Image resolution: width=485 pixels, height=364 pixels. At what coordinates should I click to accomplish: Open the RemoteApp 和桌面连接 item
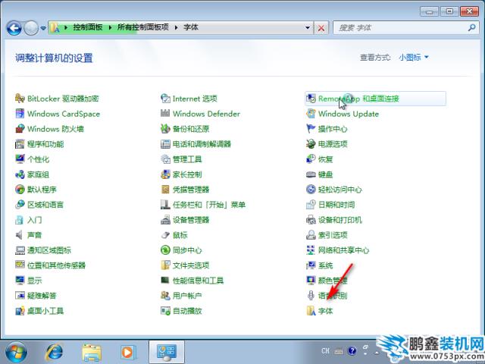(376, 99)
